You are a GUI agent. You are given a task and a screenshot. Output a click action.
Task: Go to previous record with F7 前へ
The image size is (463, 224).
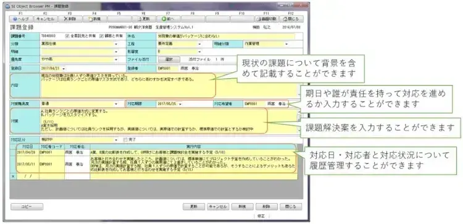point(168,19)
